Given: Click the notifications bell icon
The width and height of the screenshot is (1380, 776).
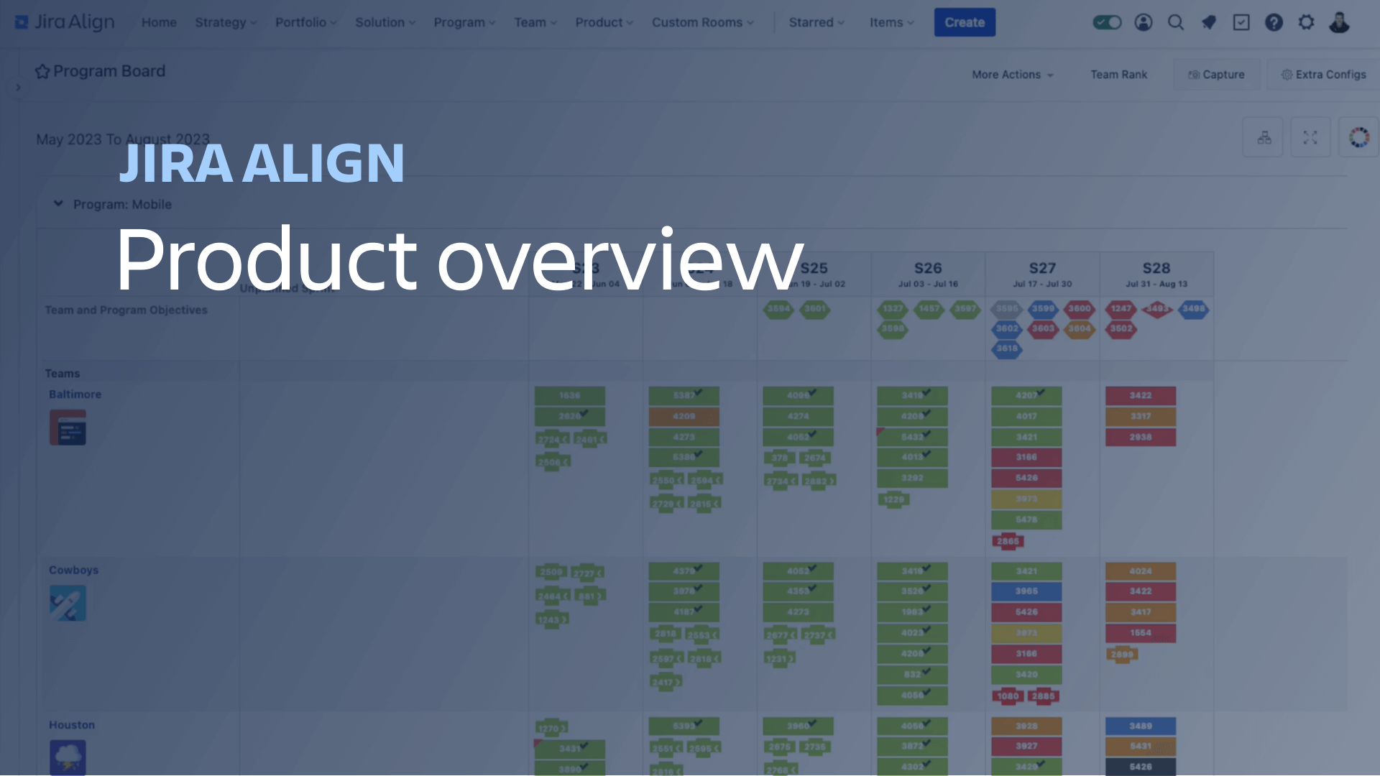Looking at the screenshot, I should tap(1208, 22).
